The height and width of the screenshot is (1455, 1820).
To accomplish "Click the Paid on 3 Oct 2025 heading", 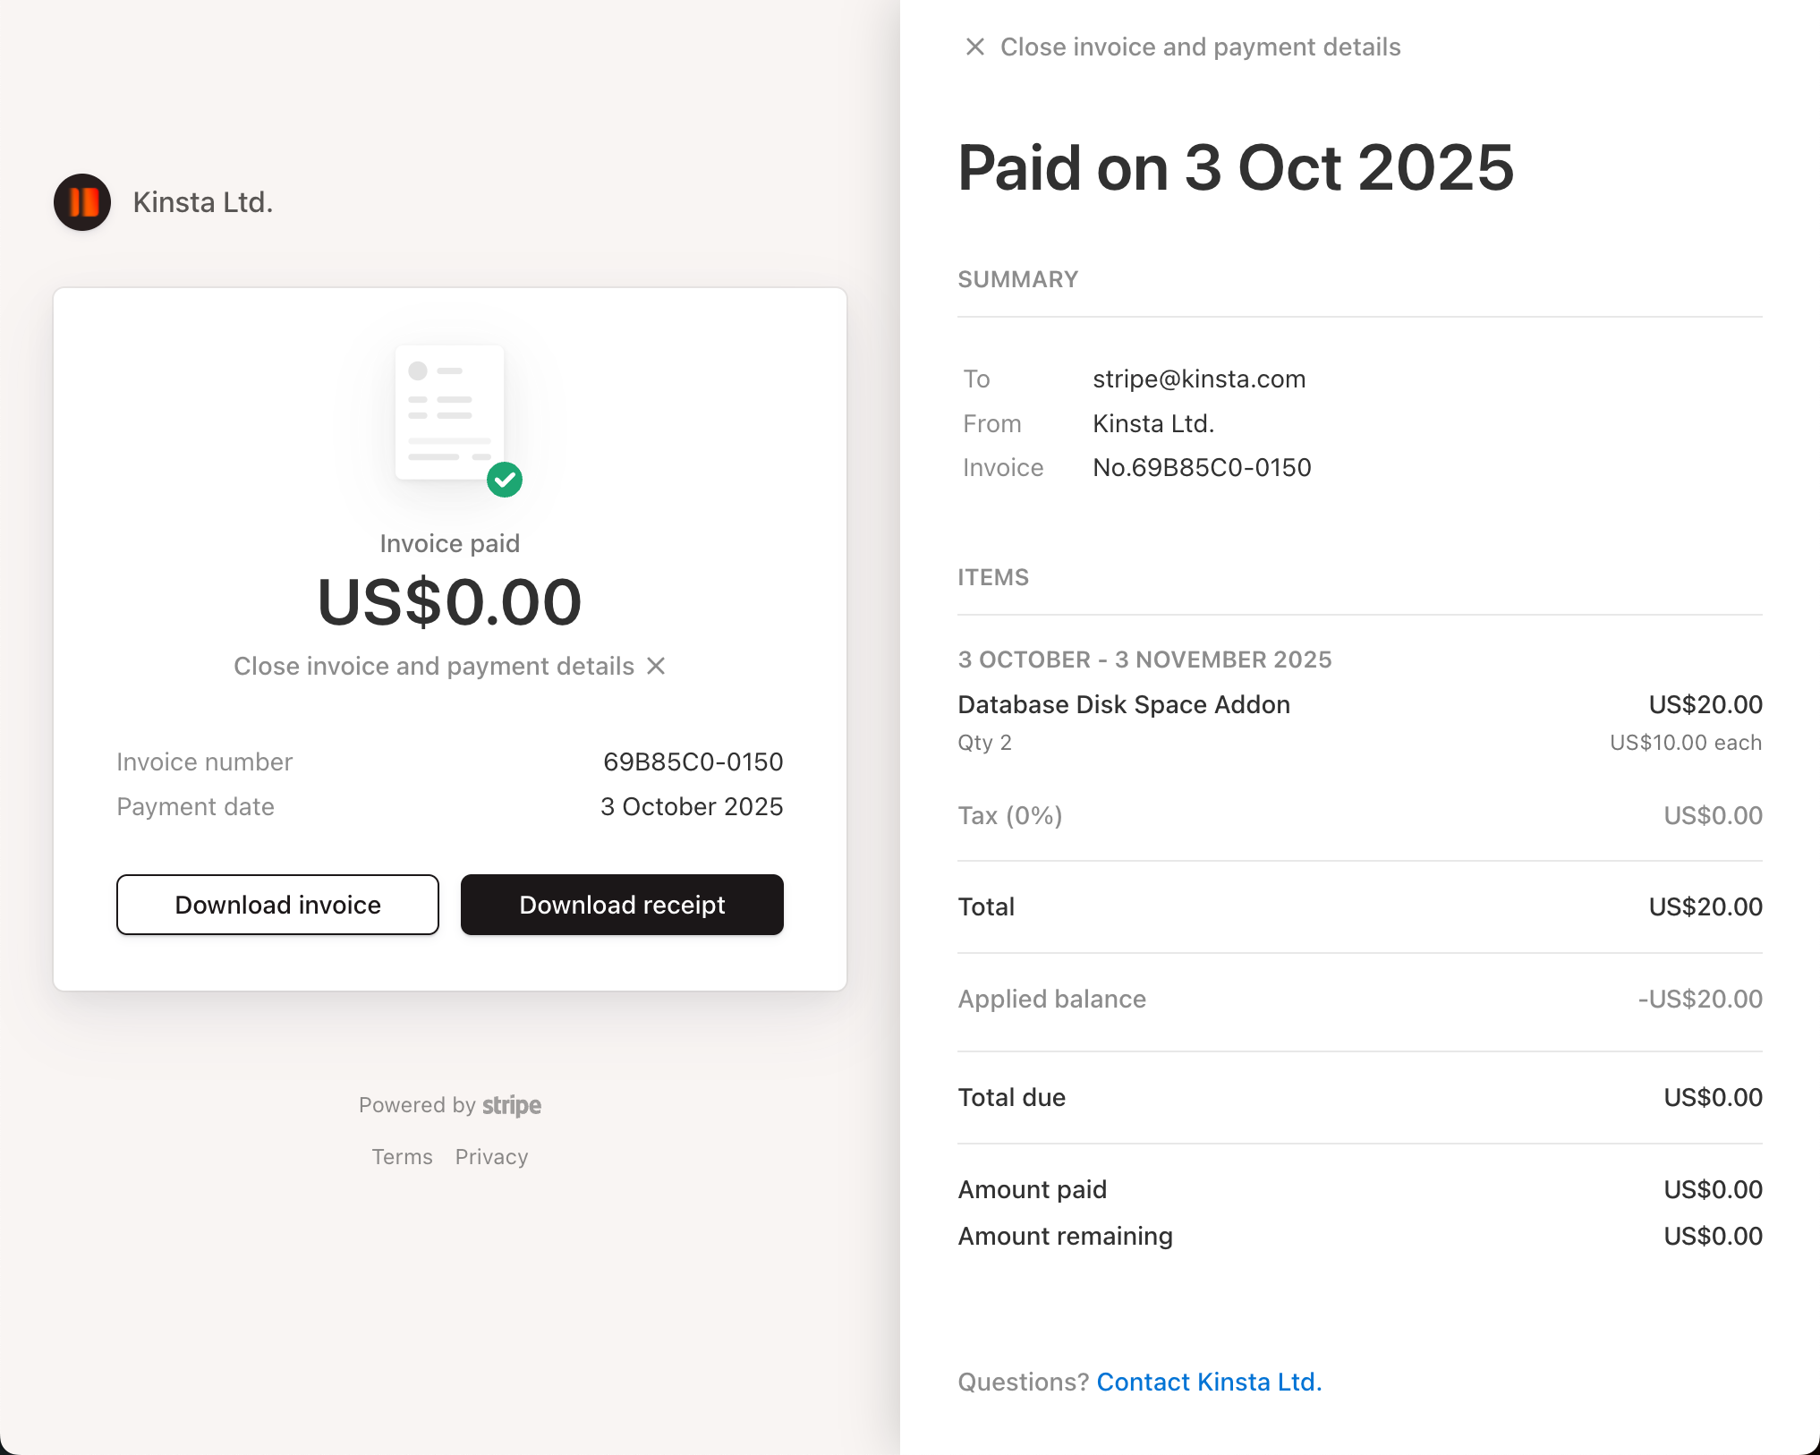I will 1236,167.
